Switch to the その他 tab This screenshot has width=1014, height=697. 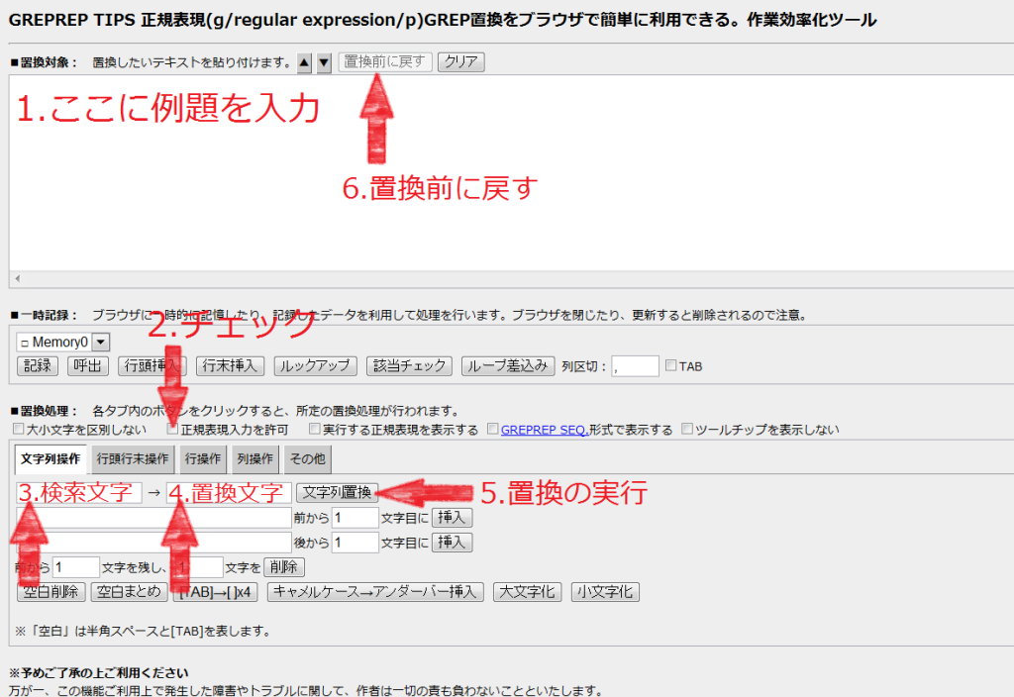coord(306,459)
